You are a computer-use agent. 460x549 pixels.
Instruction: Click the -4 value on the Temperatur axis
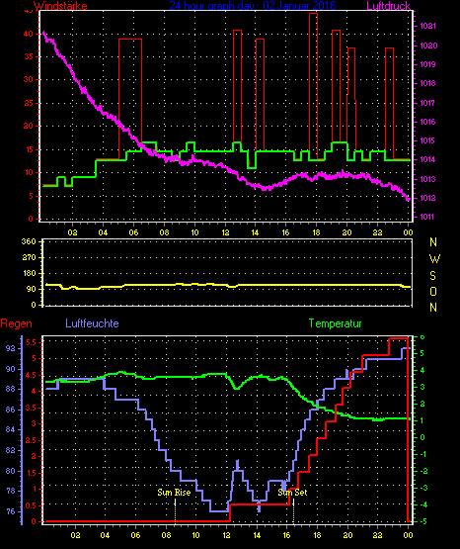tap(422, 504)
